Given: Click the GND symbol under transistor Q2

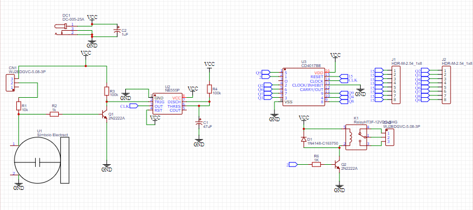Looking at the screenshot, I should pyautogui.click(x=339, y=188).
